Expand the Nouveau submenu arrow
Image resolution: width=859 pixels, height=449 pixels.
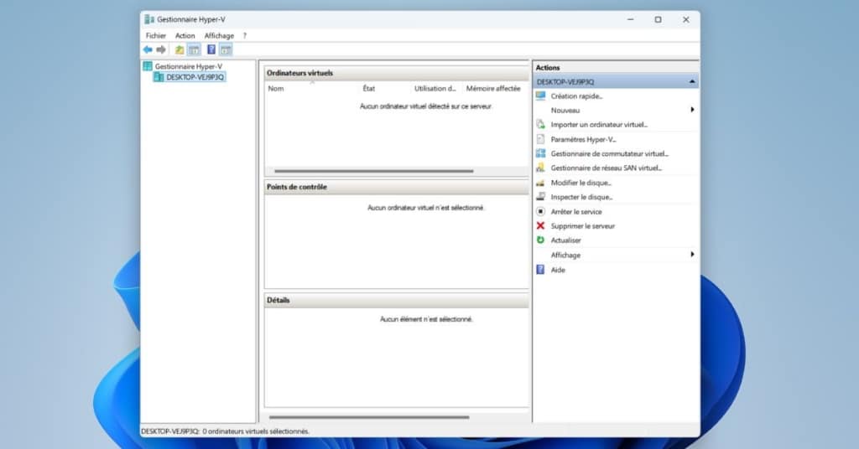click(692, 110)
